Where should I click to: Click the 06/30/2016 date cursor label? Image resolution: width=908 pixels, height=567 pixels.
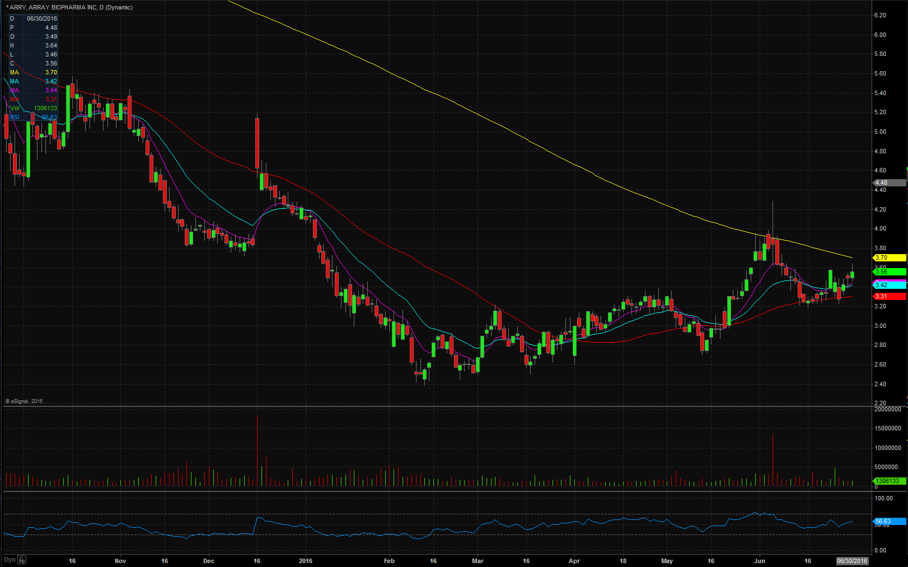(x=852, y=561)
